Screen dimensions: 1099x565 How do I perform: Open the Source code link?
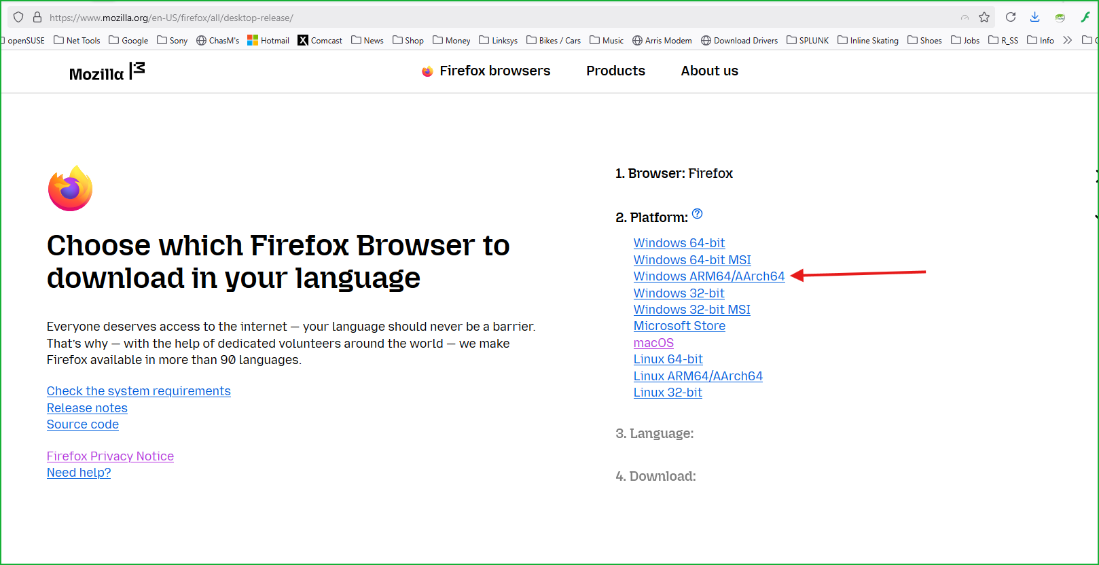pos(83,424)
